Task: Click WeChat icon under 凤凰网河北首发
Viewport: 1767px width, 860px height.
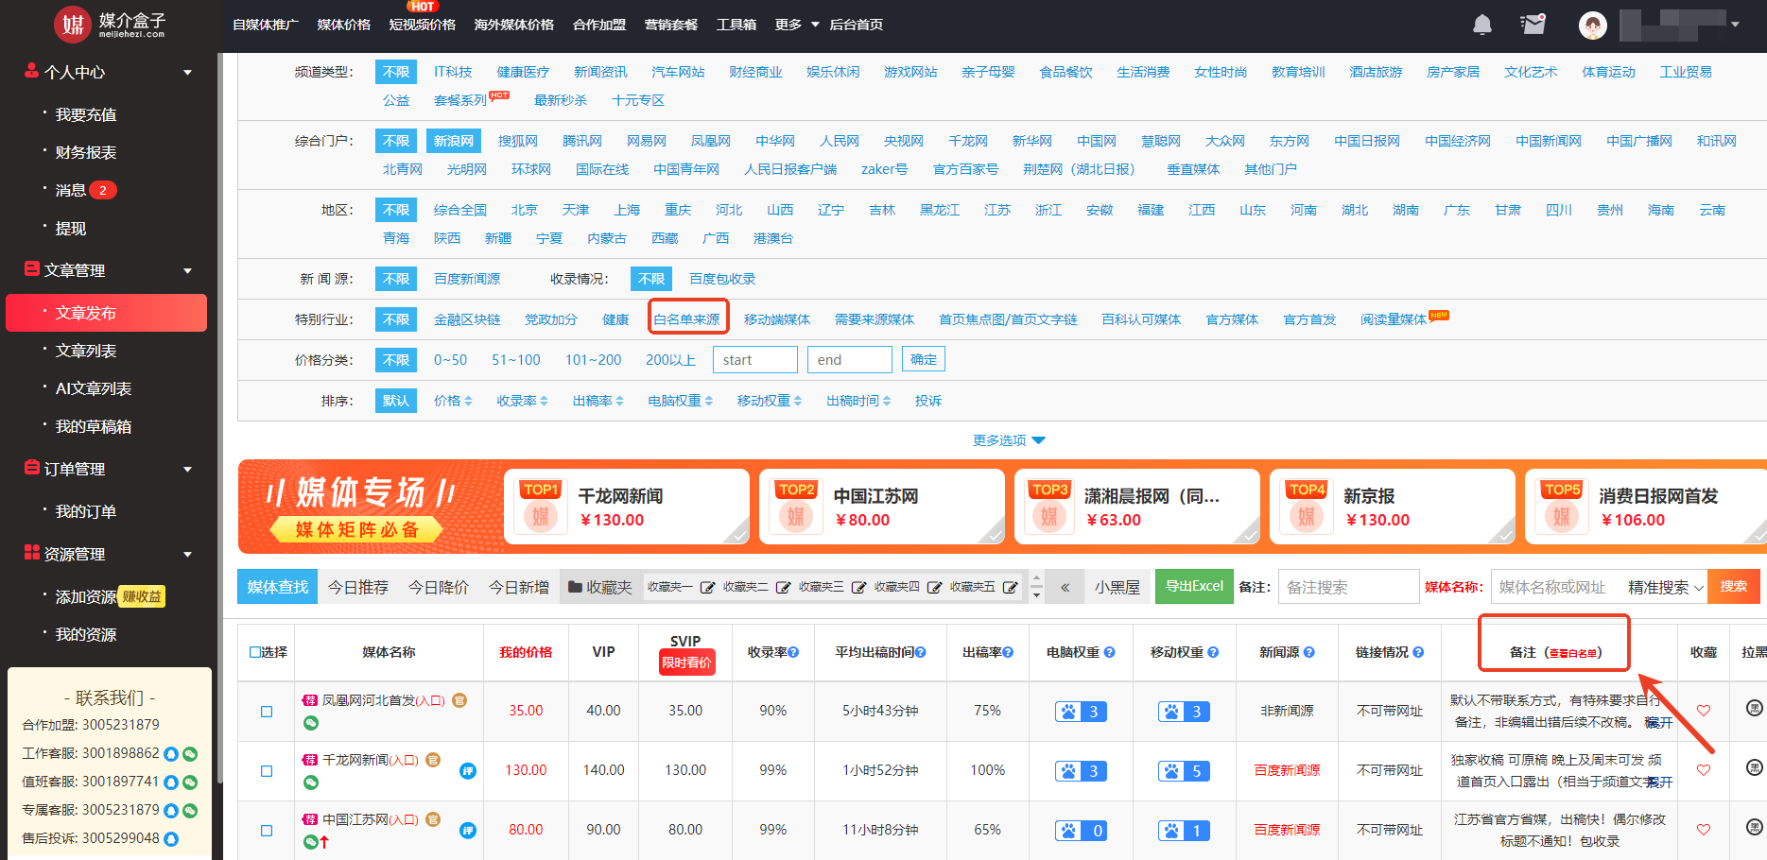Action: [x=310, y=723]
